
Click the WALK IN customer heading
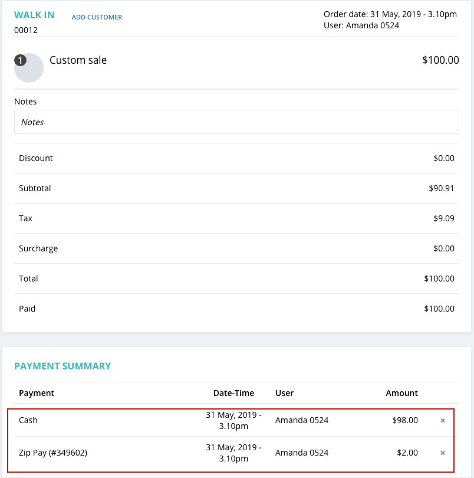(x=34, y=15)
